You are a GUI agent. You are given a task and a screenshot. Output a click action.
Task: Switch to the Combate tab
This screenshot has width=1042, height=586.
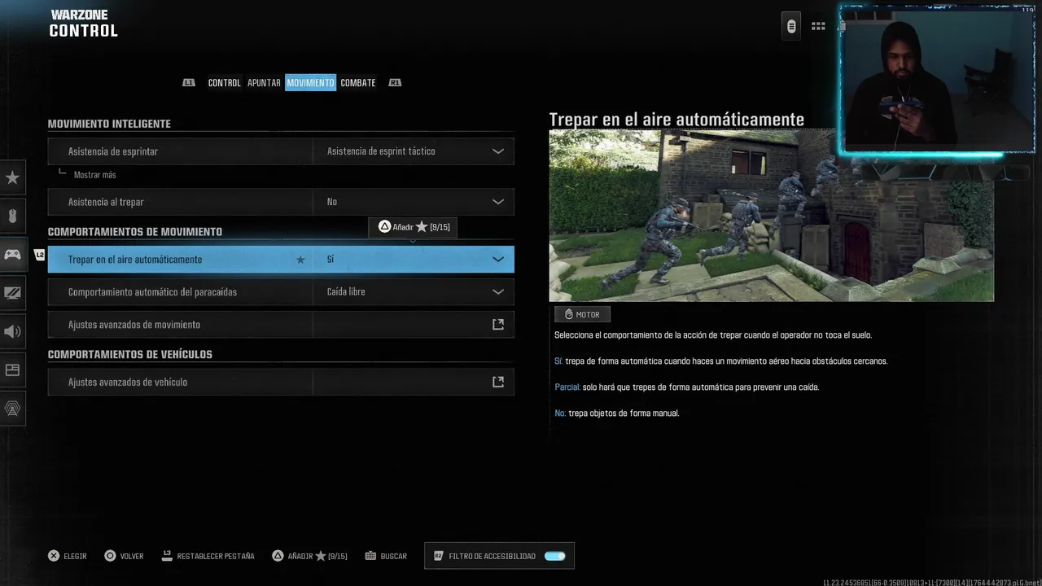[x=358, y=83]
